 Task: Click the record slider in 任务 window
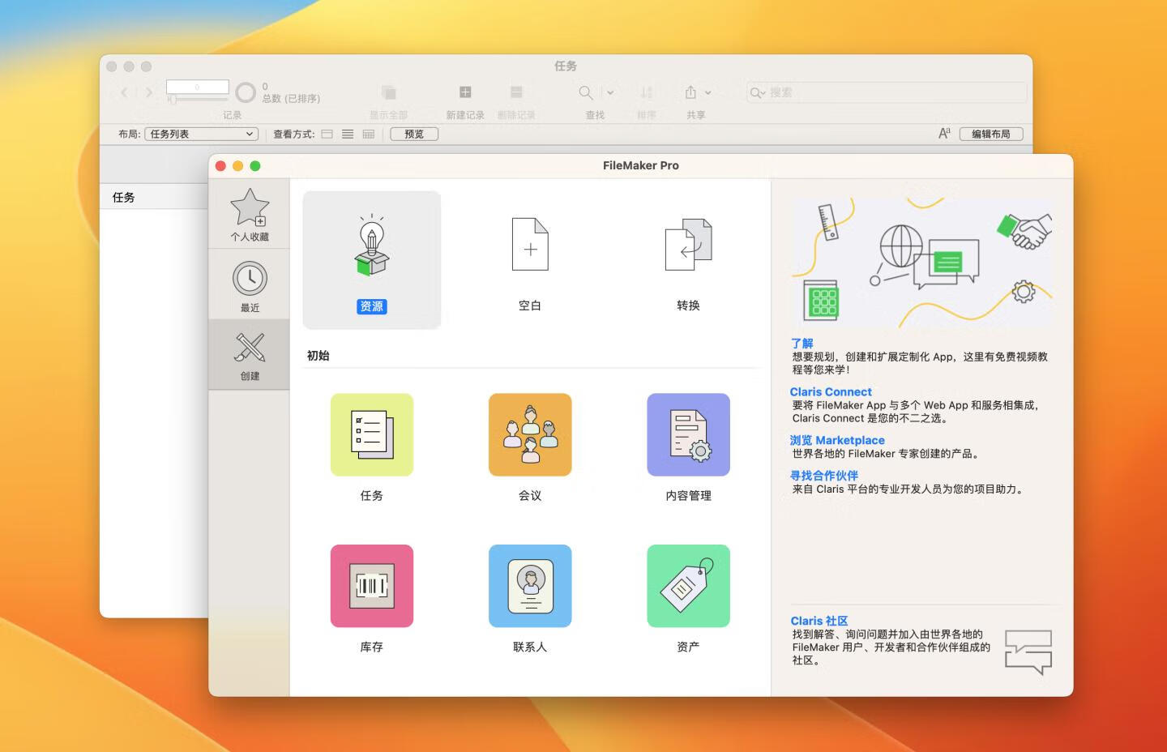(198, 99)
